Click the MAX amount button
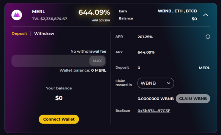The height and width of the screenshot is (135, 221). [97, 61]
